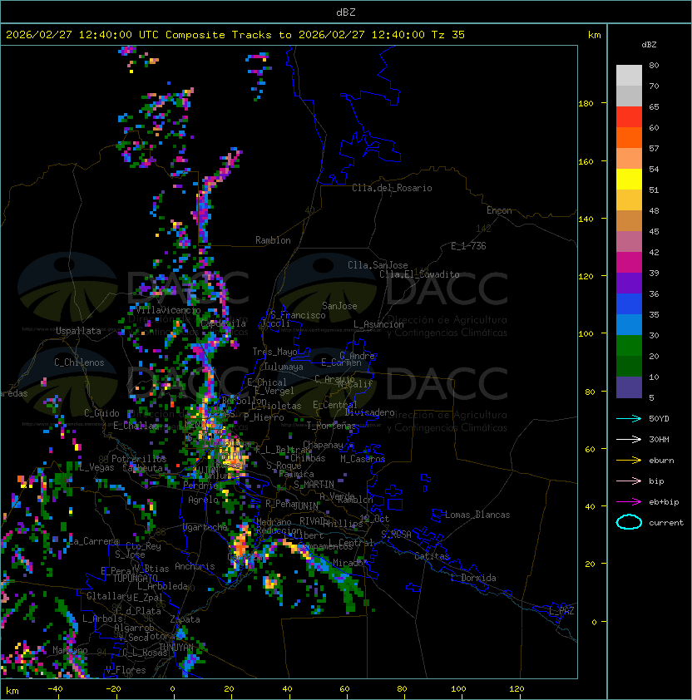Select the TUNUYAN map label
The height and width of the screenshot is (700, 692).
(x=176, y=647)
